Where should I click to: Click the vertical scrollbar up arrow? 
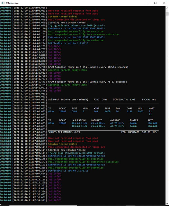coord(167,8)
